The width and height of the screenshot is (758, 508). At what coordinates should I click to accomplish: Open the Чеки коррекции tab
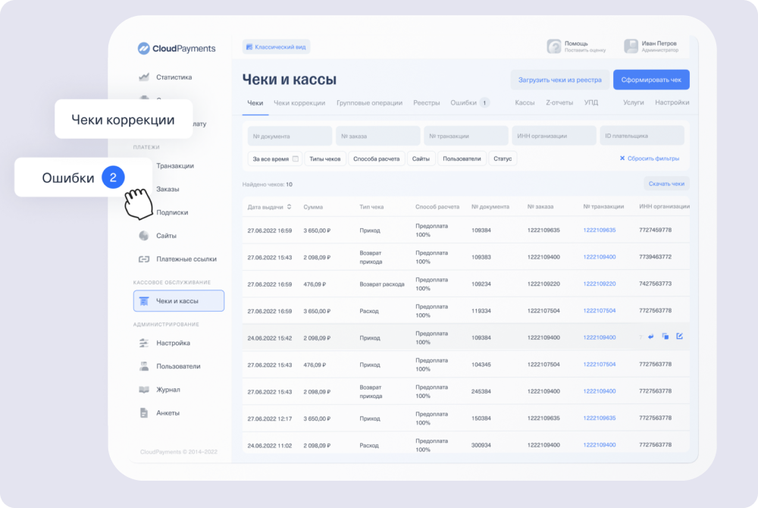pos(299,102)
